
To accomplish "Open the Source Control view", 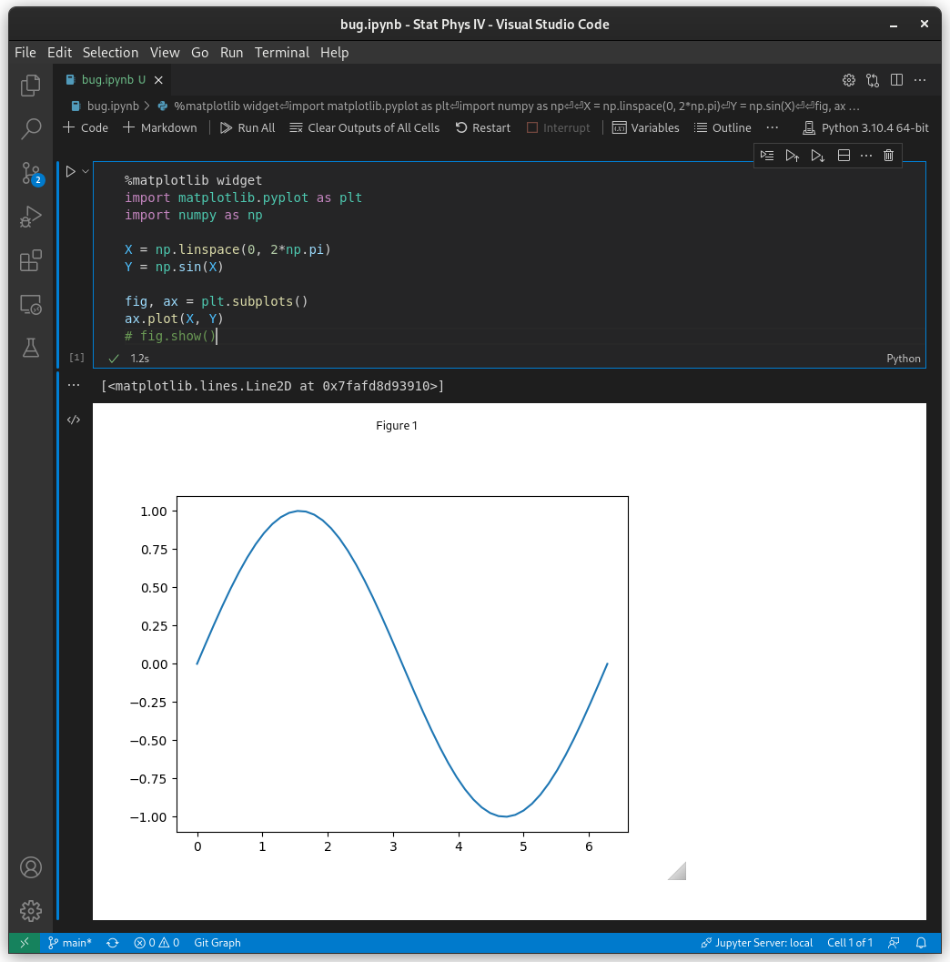I will (30, 172).
